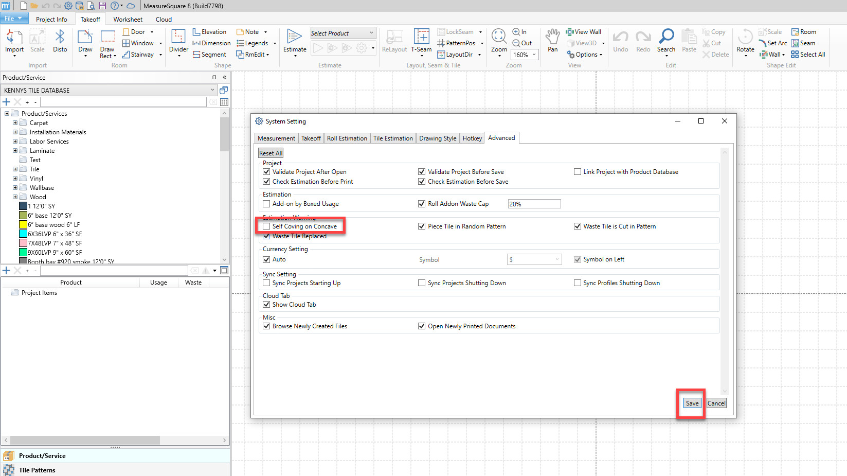Choose the Draw room tool
The width and height of the screenshot is (847, 476).
85,41
